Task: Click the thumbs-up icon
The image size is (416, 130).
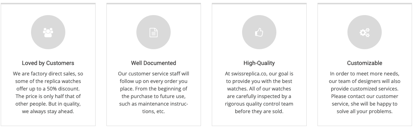Action: [259, 32]
